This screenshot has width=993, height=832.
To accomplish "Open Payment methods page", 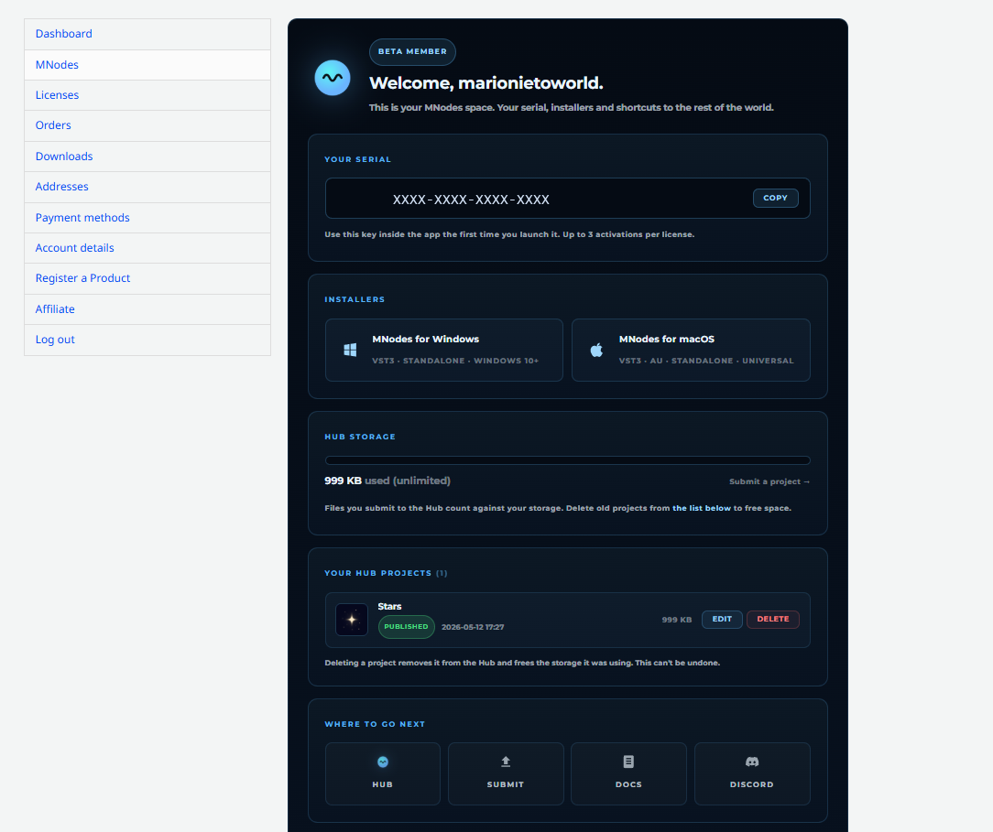I will pos(147,218).
